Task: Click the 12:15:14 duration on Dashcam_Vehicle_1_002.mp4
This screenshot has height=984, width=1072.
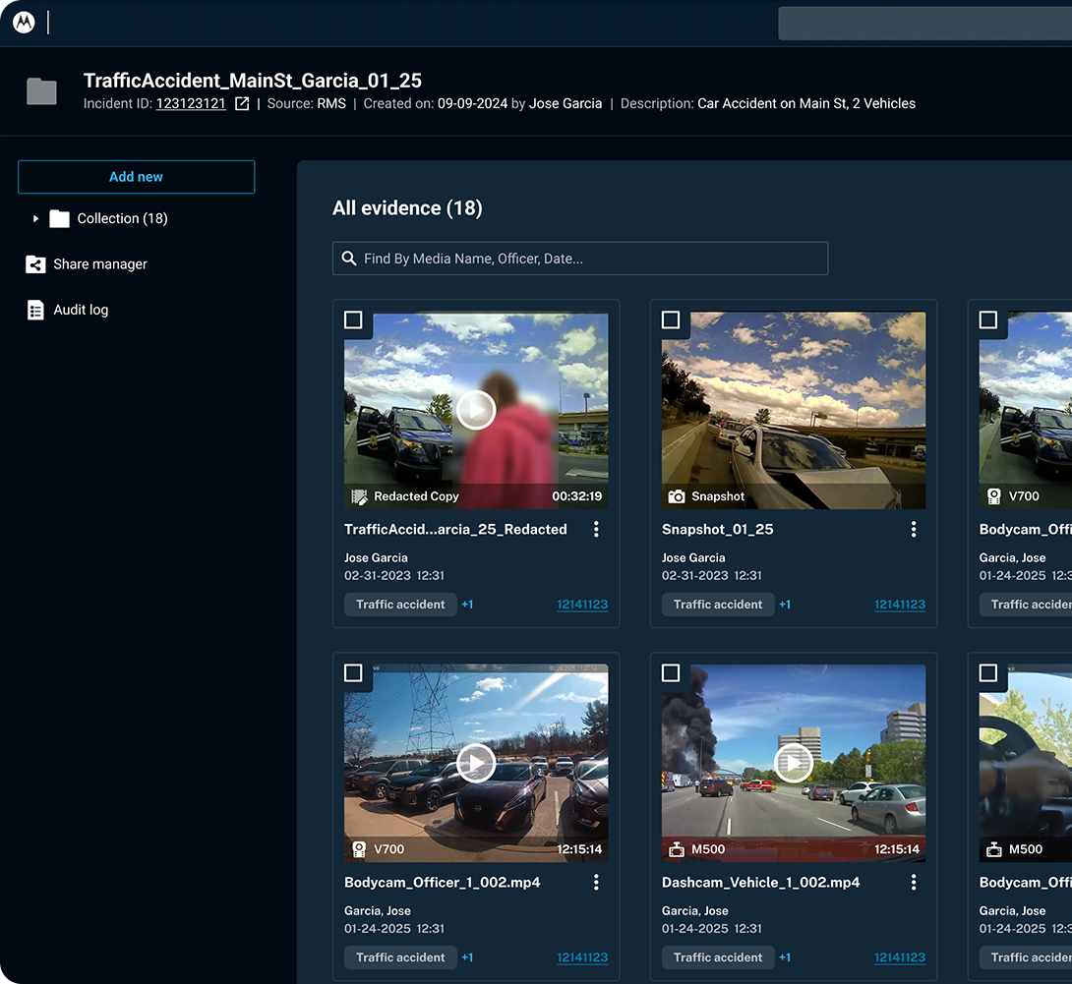Action: tap(897, 849)
